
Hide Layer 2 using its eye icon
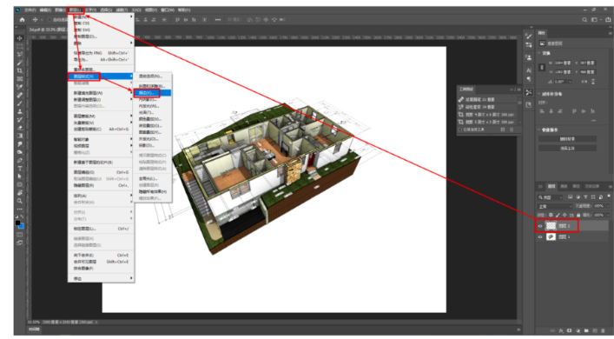(x=540, y=226)
